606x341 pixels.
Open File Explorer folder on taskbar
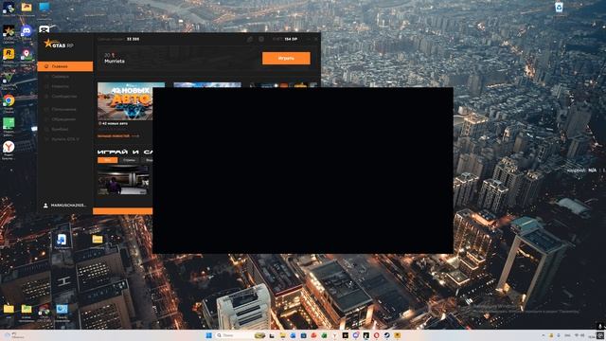click(x=283, y=335)
